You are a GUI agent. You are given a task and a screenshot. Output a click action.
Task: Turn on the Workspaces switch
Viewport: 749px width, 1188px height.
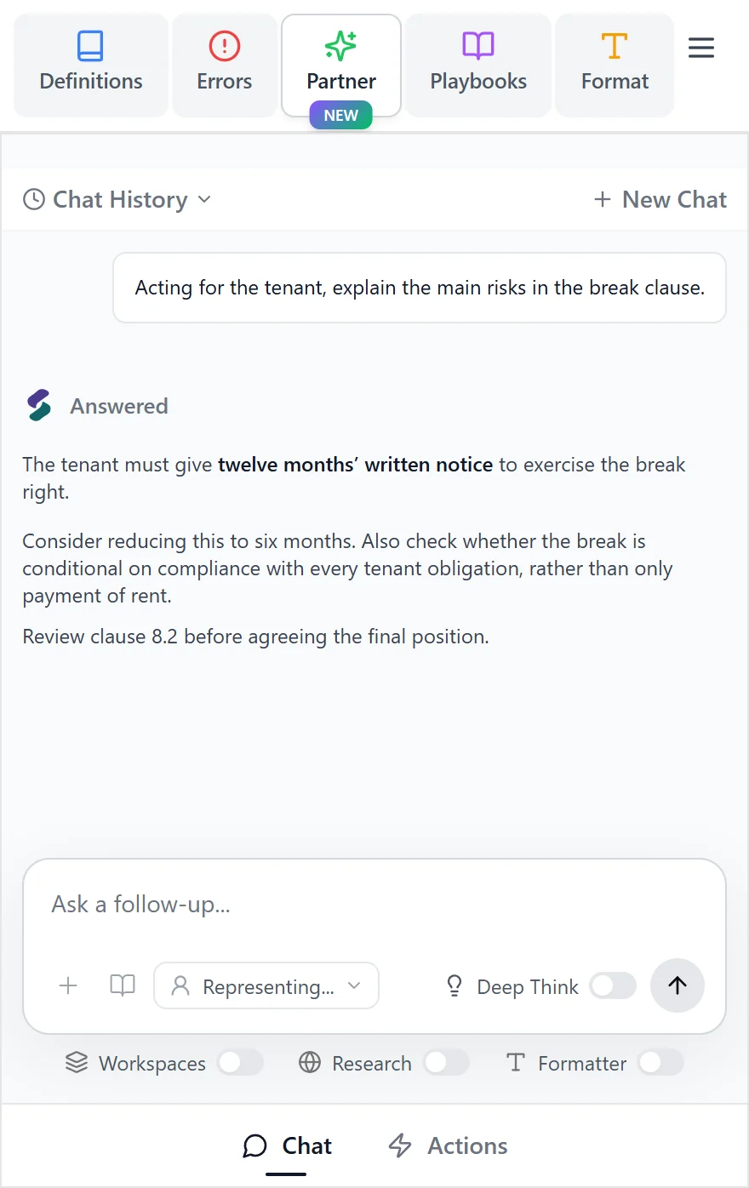click(240, 1062)
